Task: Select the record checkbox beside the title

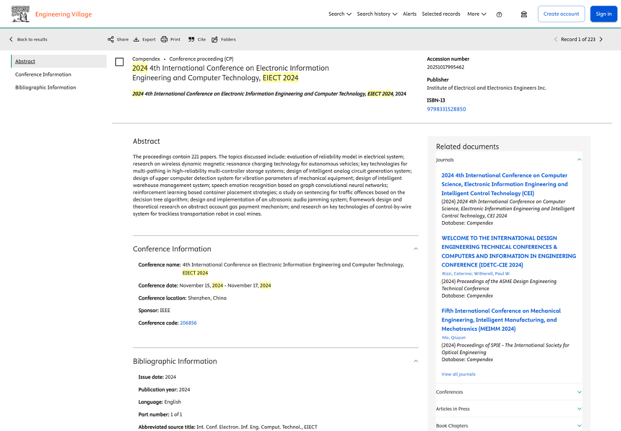Action: [x=119, y=62]
